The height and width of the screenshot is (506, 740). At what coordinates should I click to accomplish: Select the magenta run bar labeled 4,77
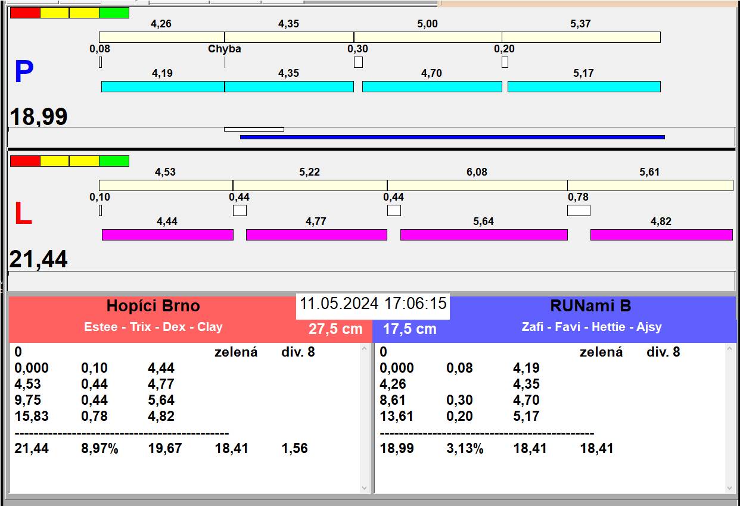[316, 235]
